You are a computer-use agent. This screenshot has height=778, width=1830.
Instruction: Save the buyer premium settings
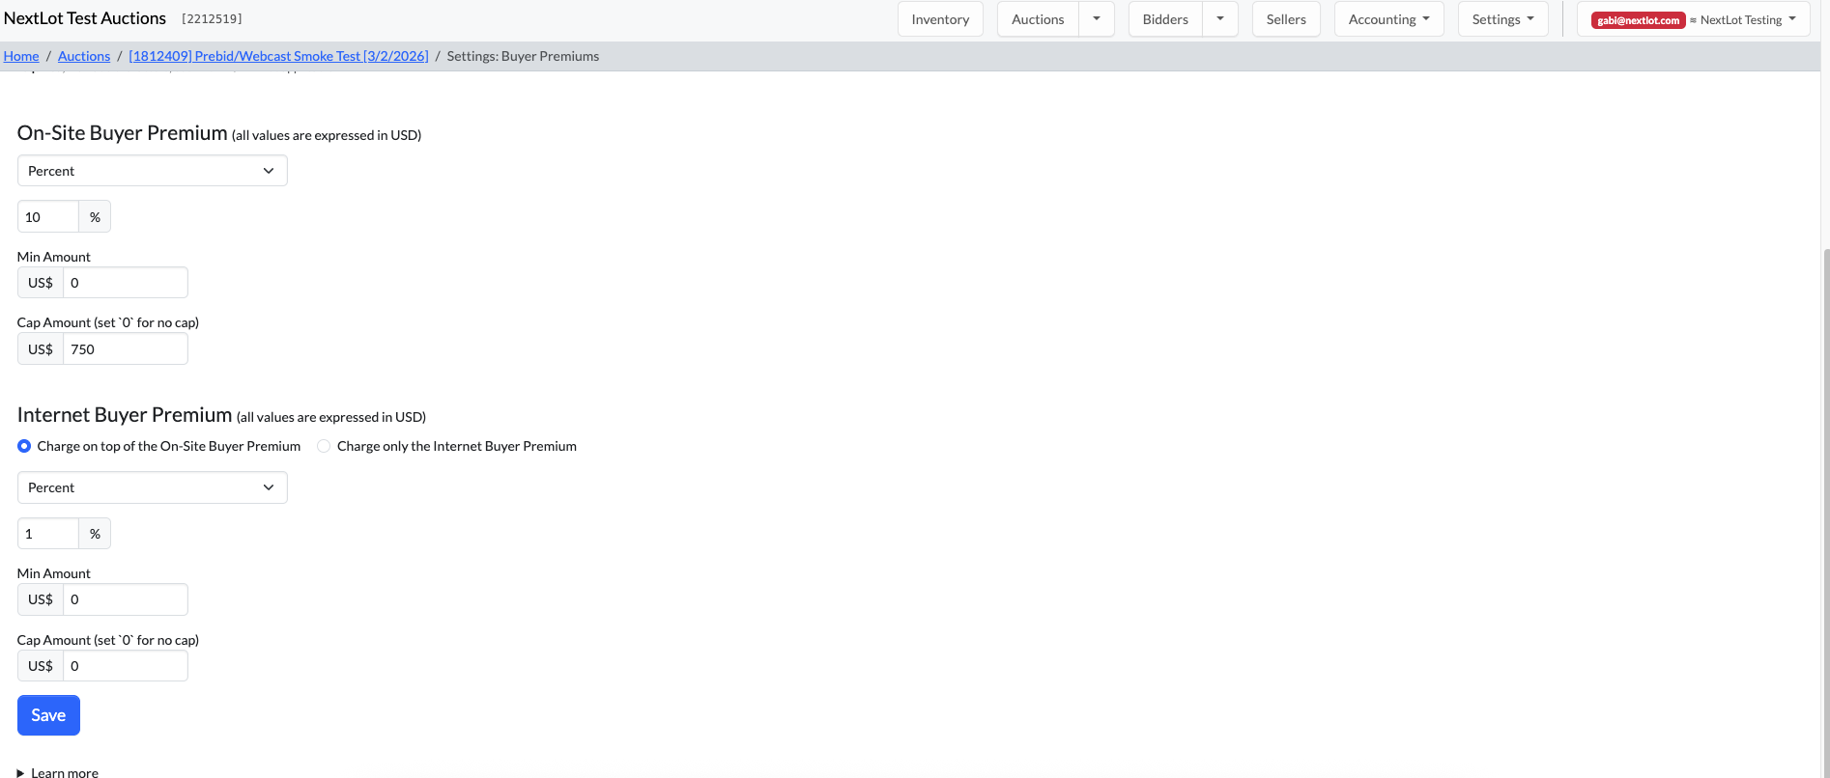pos(48,715)
